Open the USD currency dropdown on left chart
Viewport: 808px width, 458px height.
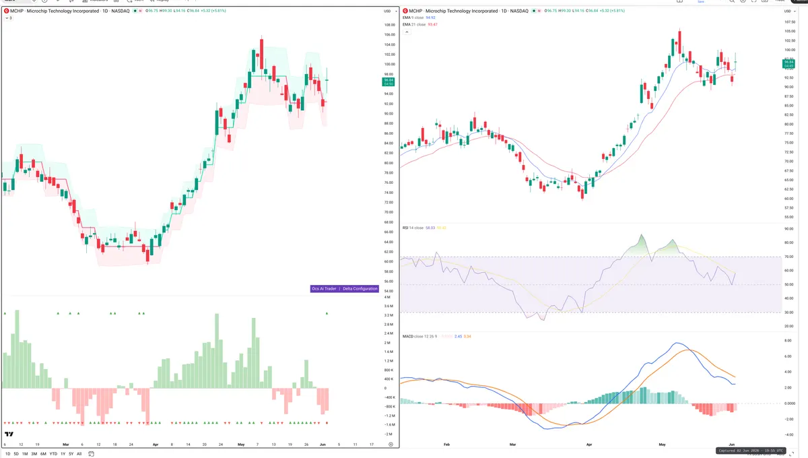click(x=389, y=11)
